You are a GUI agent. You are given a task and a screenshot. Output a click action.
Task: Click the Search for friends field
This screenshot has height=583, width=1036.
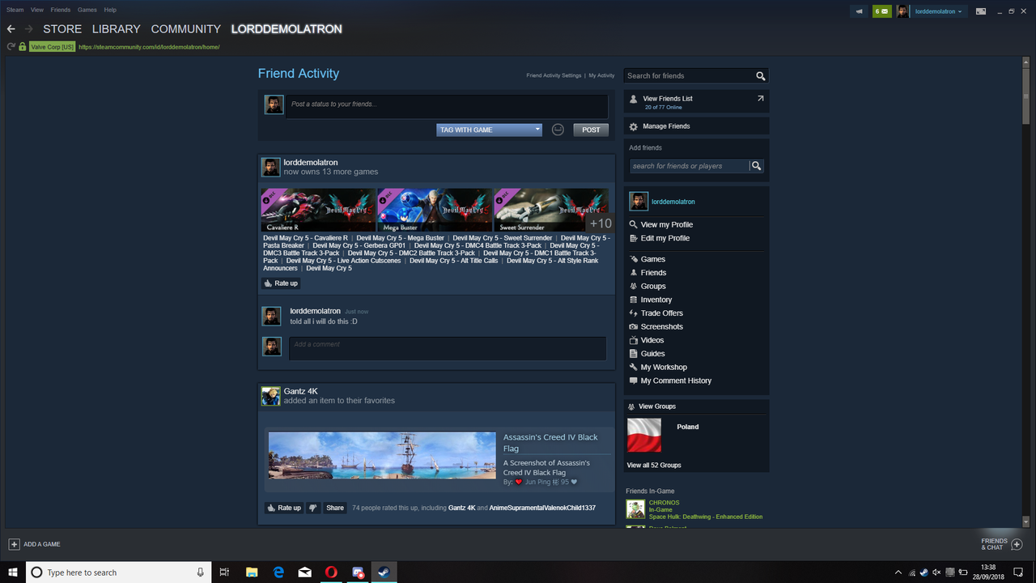689,76
